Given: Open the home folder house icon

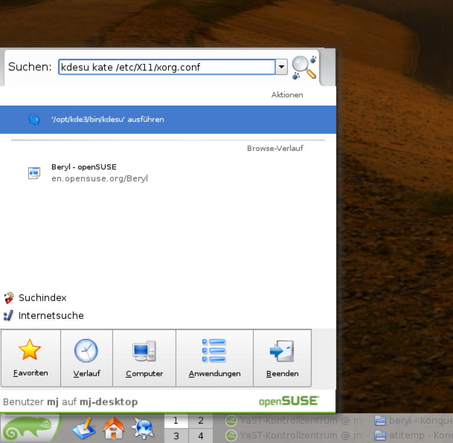Looking at the screenshot, I should (x=113, y=428).
